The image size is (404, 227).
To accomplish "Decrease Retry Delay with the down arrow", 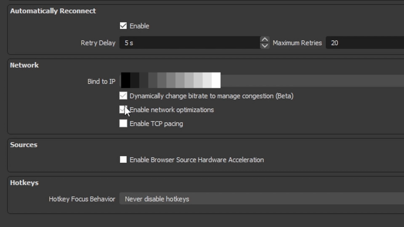I will click(x=265, y=46).
